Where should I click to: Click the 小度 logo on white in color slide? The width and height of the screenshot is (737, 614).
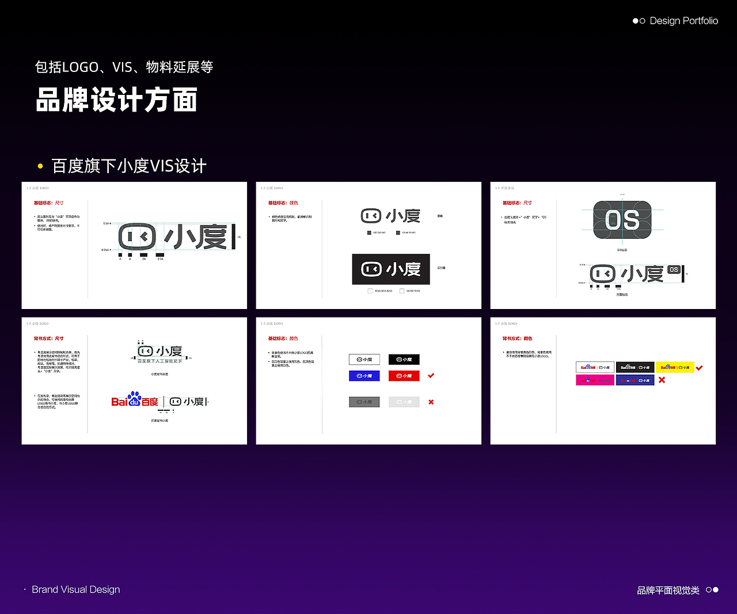coord(391,216)
